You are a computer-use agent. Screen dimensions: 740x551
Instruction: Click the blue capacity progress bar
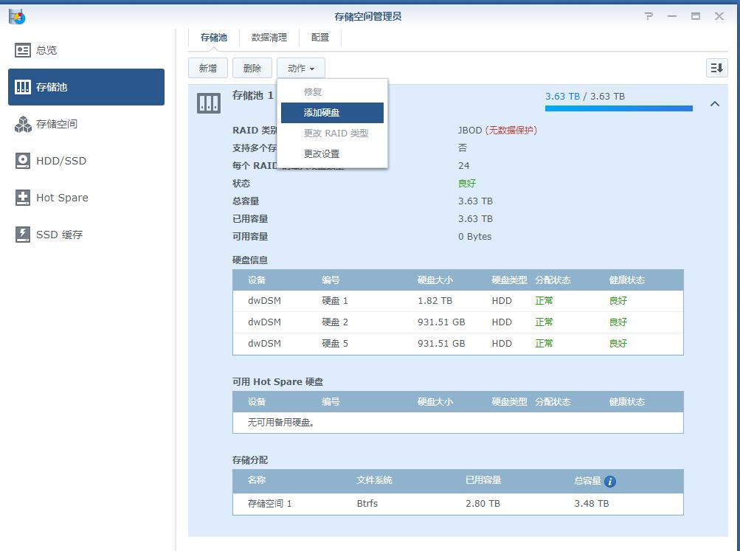tap(618, 108)
